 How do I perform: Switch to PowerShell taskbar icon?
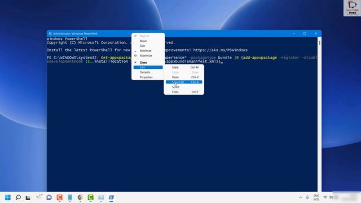click(111, 197)
